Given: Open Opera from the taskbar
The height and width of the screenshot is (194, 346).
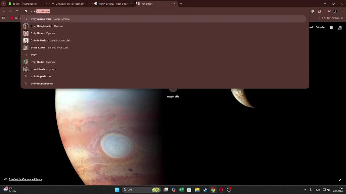Looking at the screenshot, I should tap(221, 190).
